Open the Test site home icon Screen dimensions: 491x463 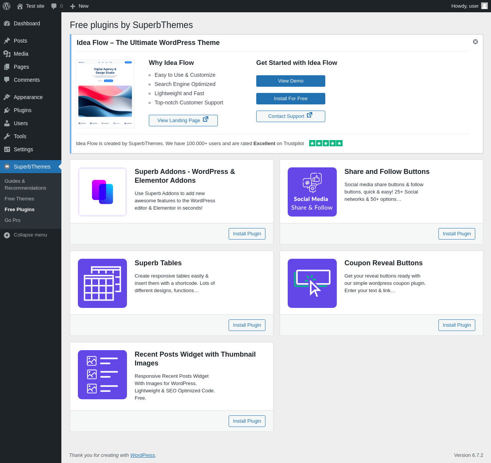(x=20, y=6)
